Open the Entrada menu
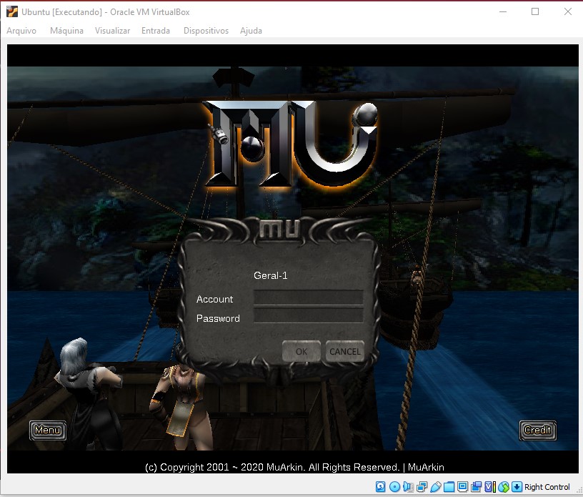This screenshot has width=583, height=497. (156, 31)
